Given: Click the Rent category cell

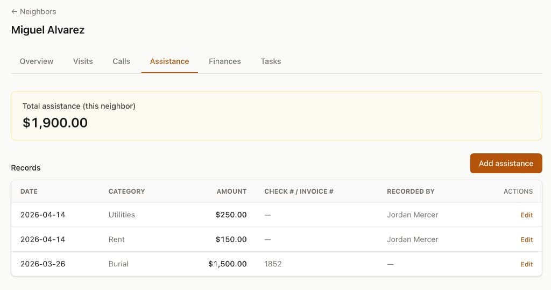Looking at the screenshot, I should tap(116, 239).
